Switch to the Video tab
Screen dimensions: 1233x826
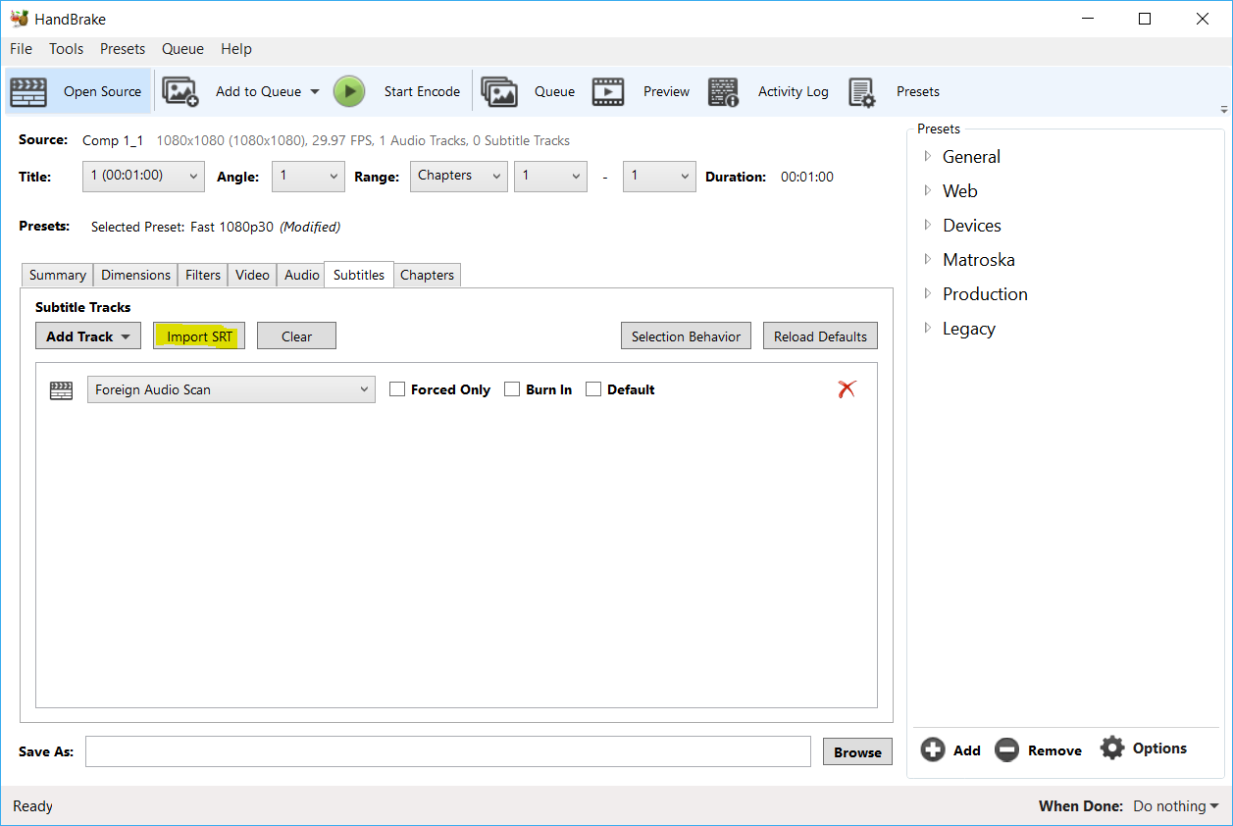252,276
